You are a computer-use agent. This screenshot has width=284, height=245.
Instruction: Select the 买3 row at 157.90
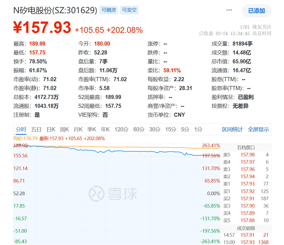246,206
